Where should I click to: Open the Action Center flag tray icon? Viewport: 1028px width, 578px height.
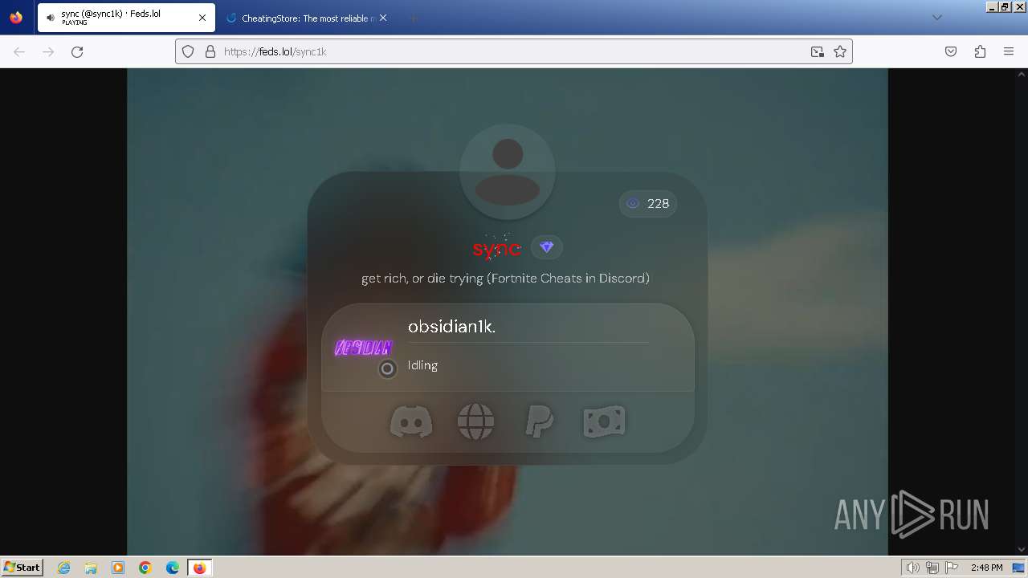pos(951,568)
